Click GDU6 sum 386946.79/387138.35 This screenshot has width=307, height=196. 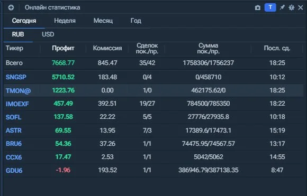click(x=209, y=170)
